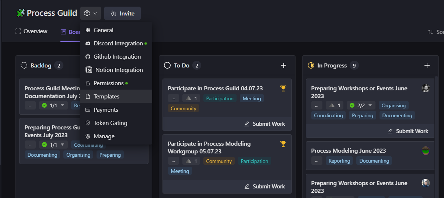Switch to the Overview tab
Screen dimensions: 444x198
coord(31,31)
